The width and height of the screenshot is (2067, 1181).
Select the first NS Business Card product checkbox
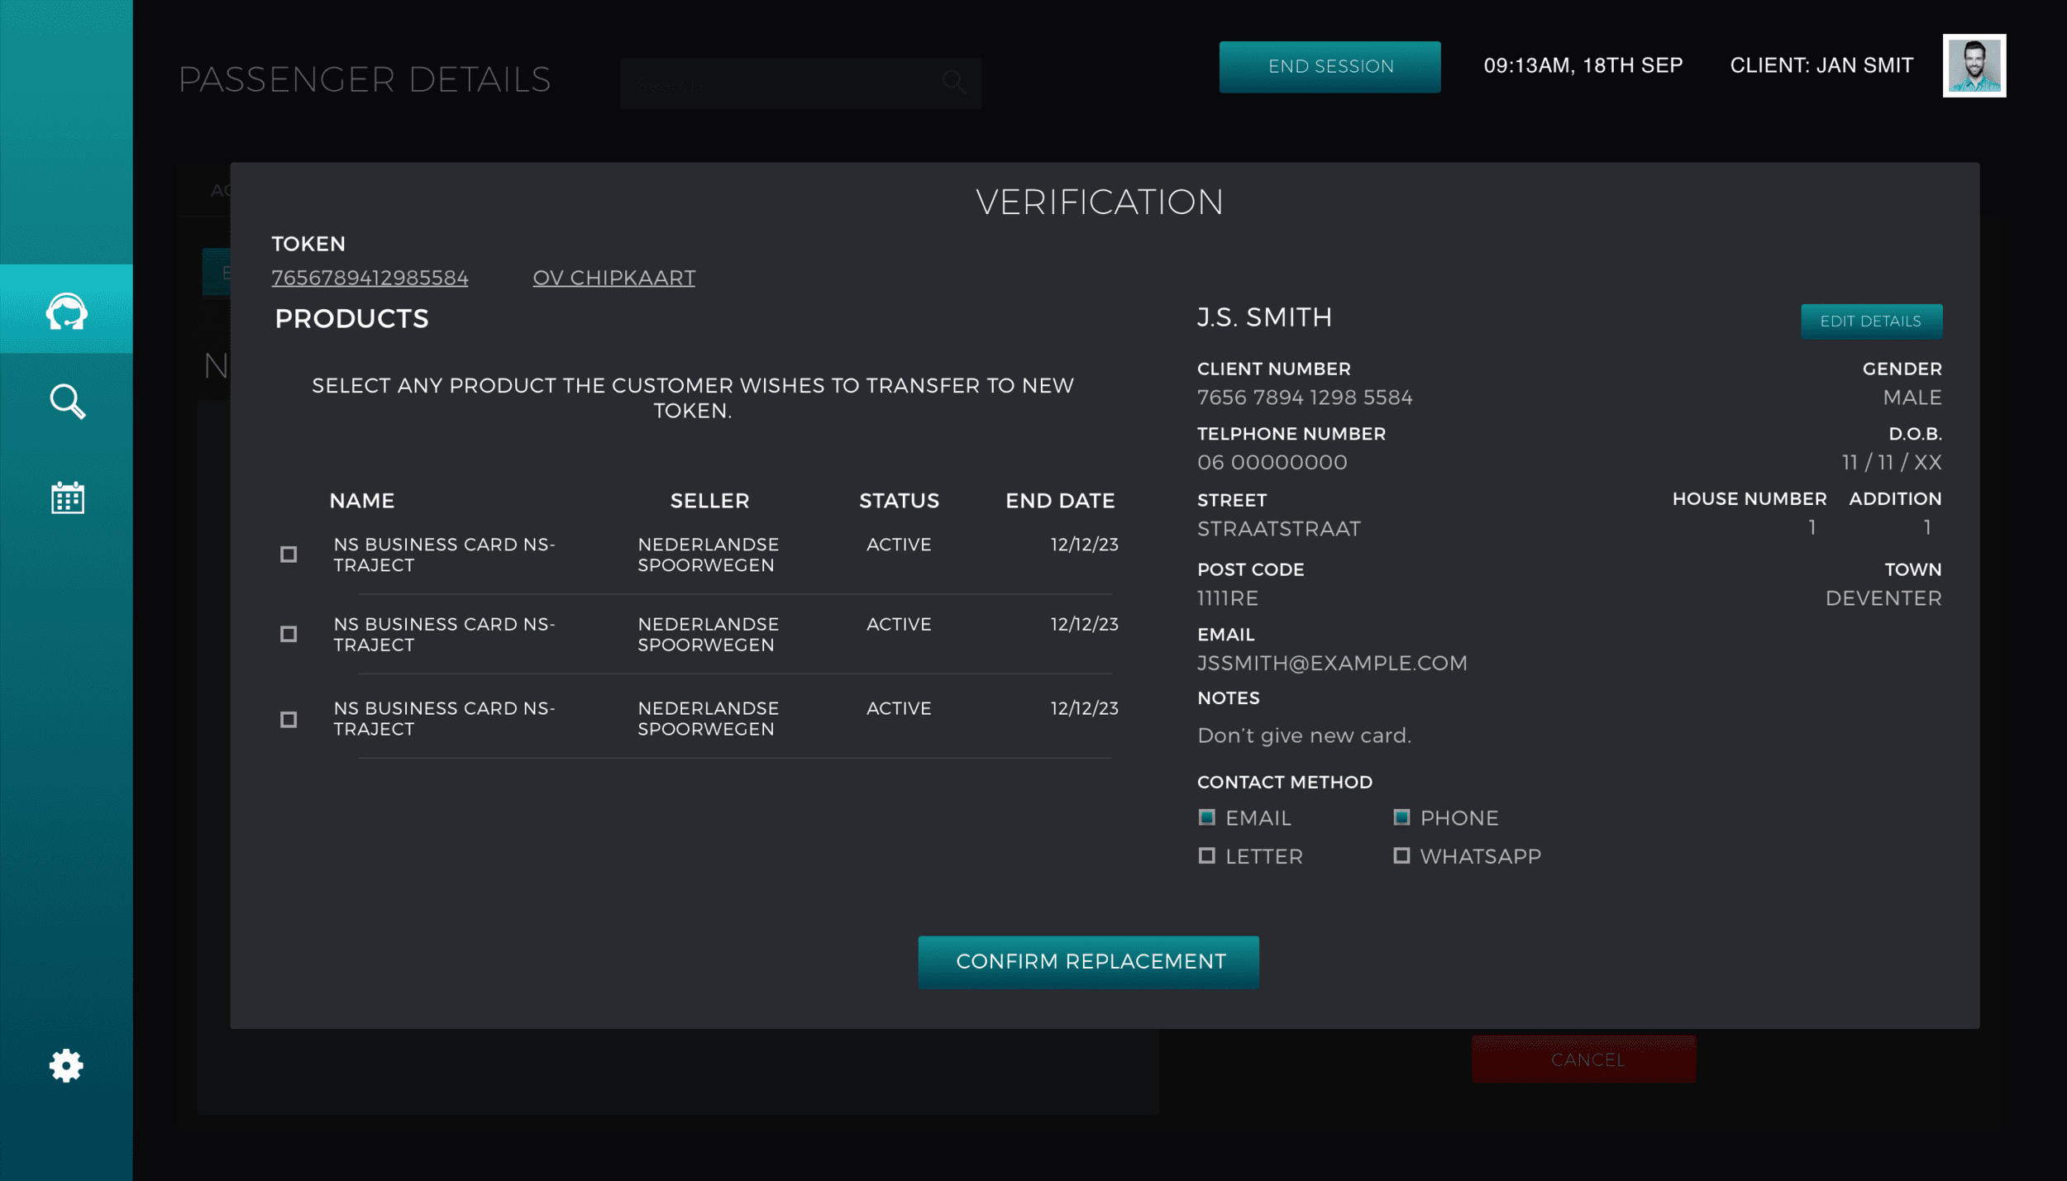click(x=289, y=555)
